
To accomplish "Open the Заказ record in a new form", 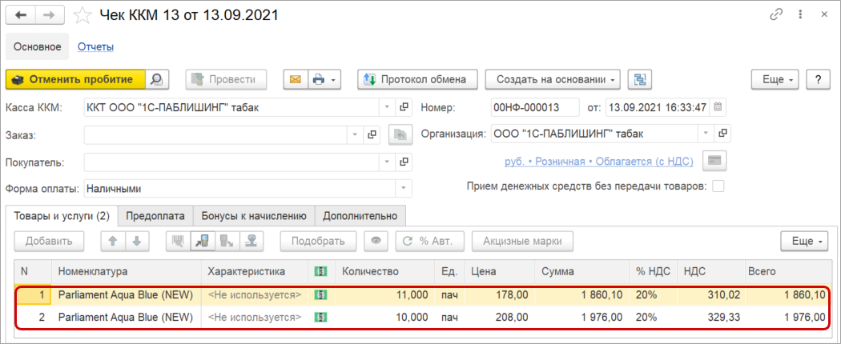I will (371, 135).
